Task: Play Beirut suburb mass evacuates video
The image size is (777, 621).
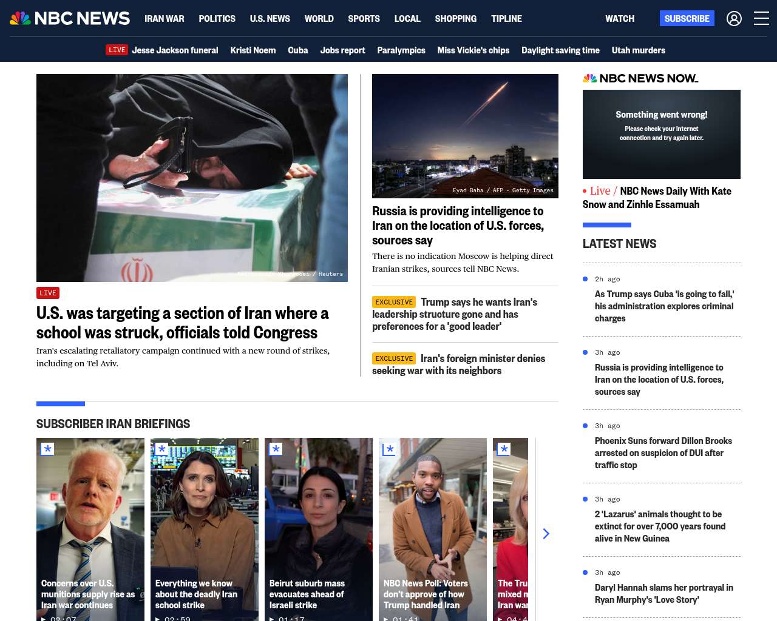Action: pyautogui.click(x=319, y=529)
